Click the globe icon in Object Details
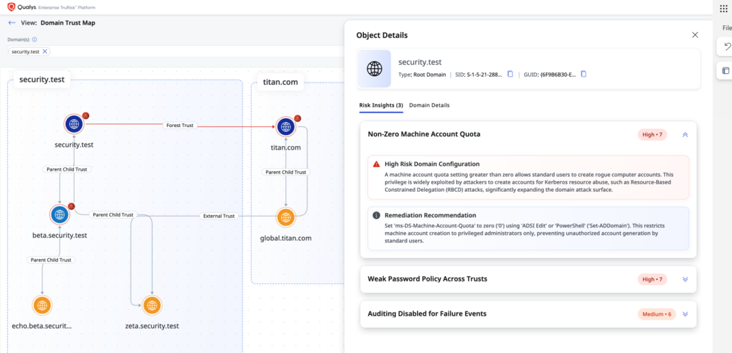The image size is (732, 353). click(374, 69)
